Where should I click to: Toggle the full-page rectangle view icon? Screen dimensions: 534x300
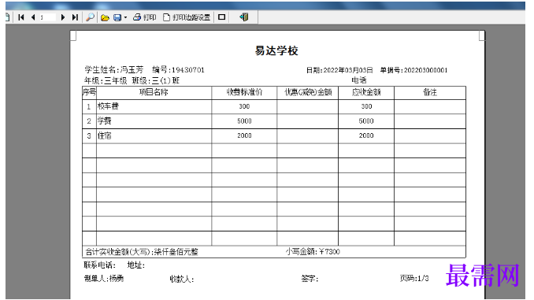point(221,17)
